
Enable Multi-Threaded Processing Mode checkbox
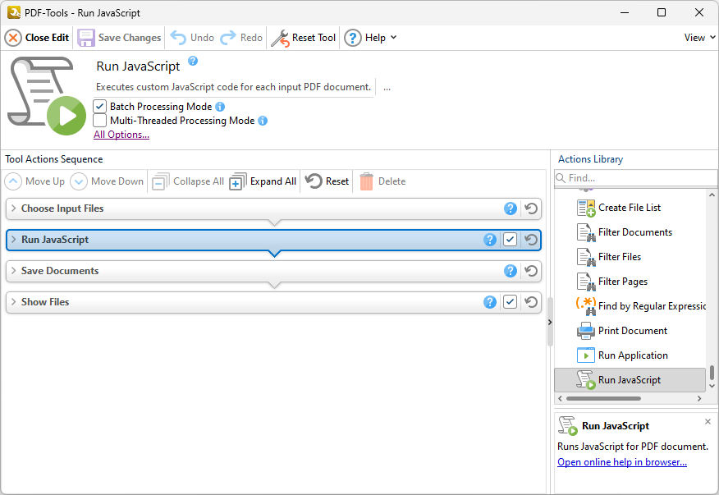[100, 120]
